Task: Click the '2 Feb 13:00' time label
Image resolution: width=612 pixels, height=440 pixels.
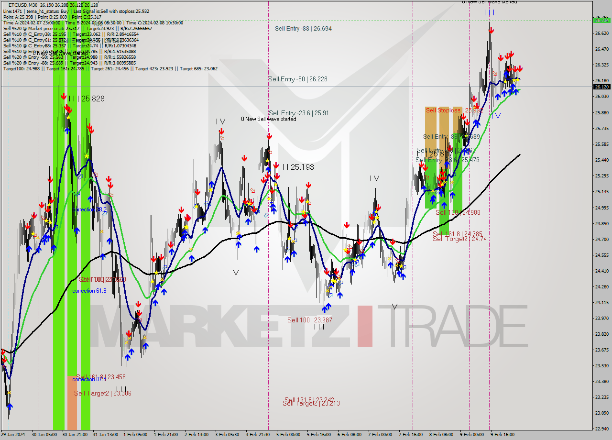Action: [197, 435]
